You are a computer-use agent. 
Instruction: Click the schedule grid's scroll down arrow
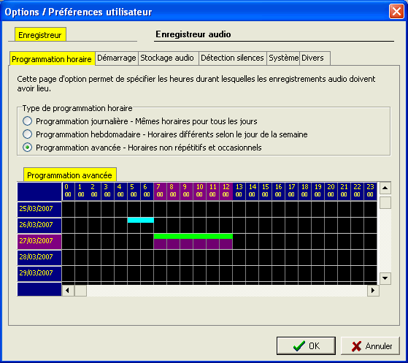coord(385,278)
